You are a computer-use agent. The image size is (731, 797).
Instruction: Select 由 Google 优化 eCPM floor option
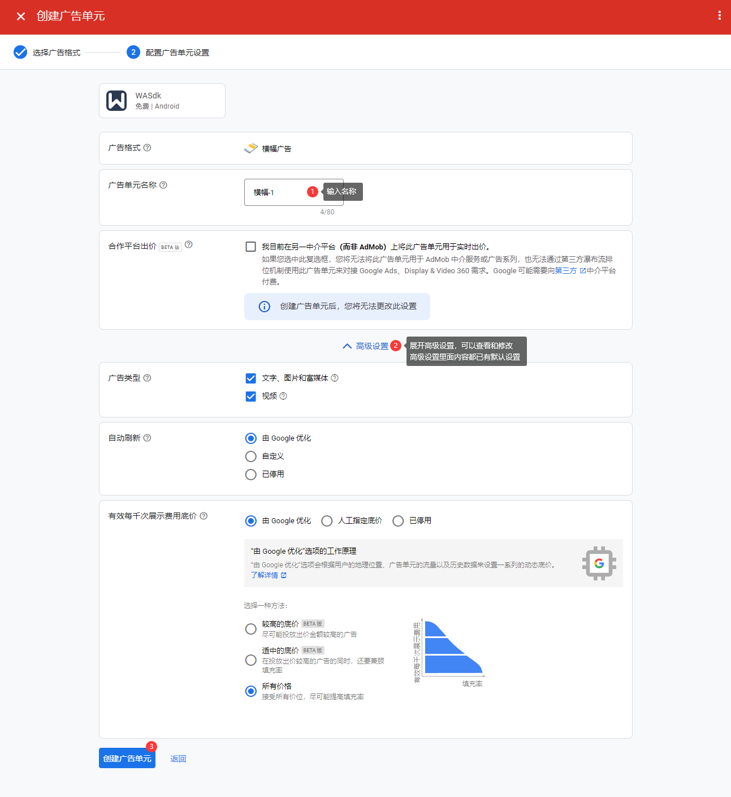251,521
